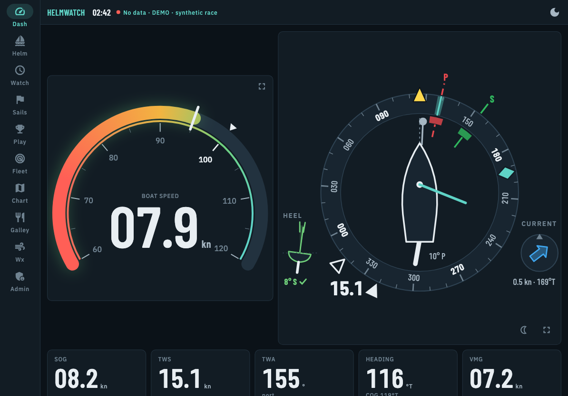Viewport: 568px width, 396px height.
Task: Go to the Helm sailboat page
Action: pos(20,46)
